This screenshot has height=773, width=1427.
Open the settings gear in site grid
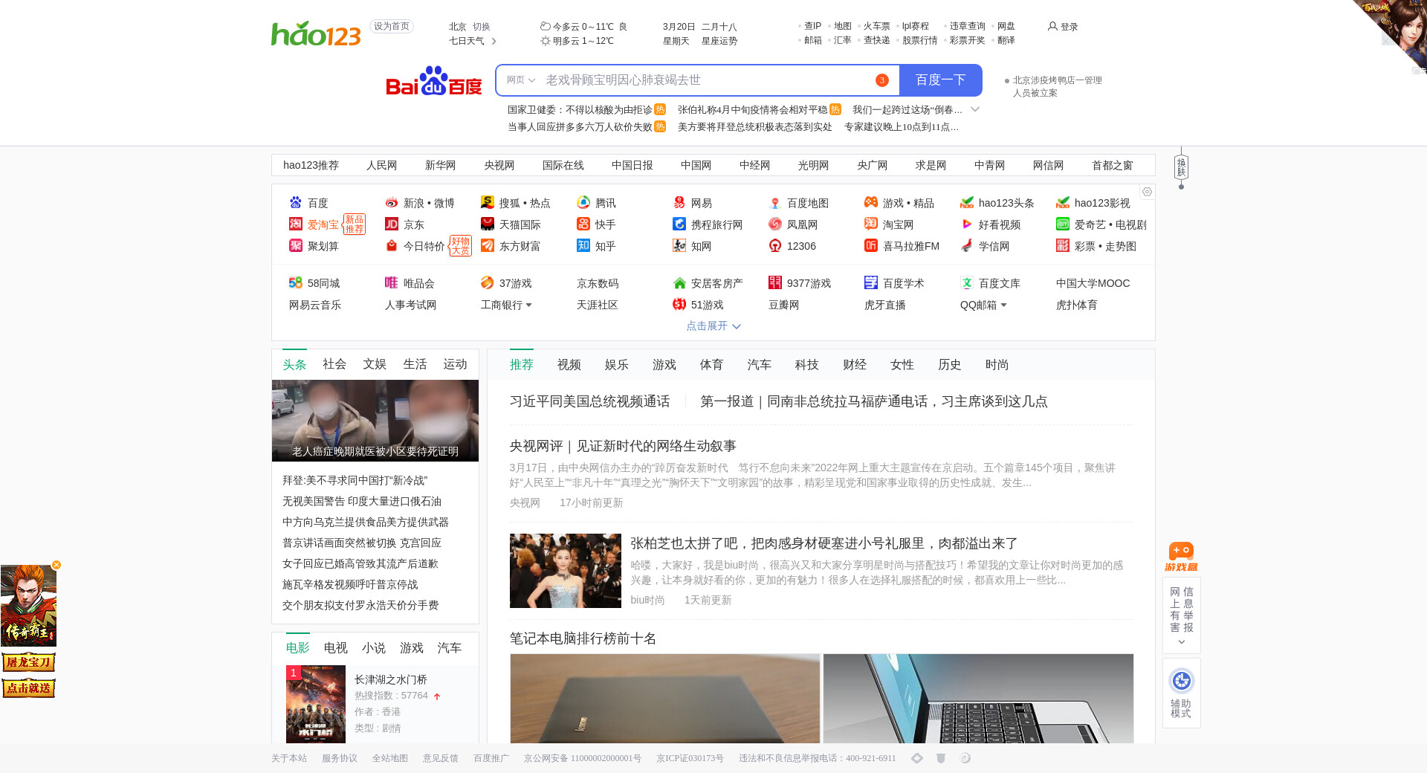pos(1147,192)
